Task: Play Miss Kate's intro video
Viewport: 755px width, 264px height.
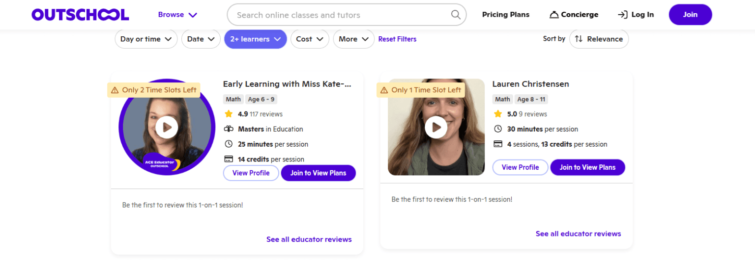Action: 167,128
